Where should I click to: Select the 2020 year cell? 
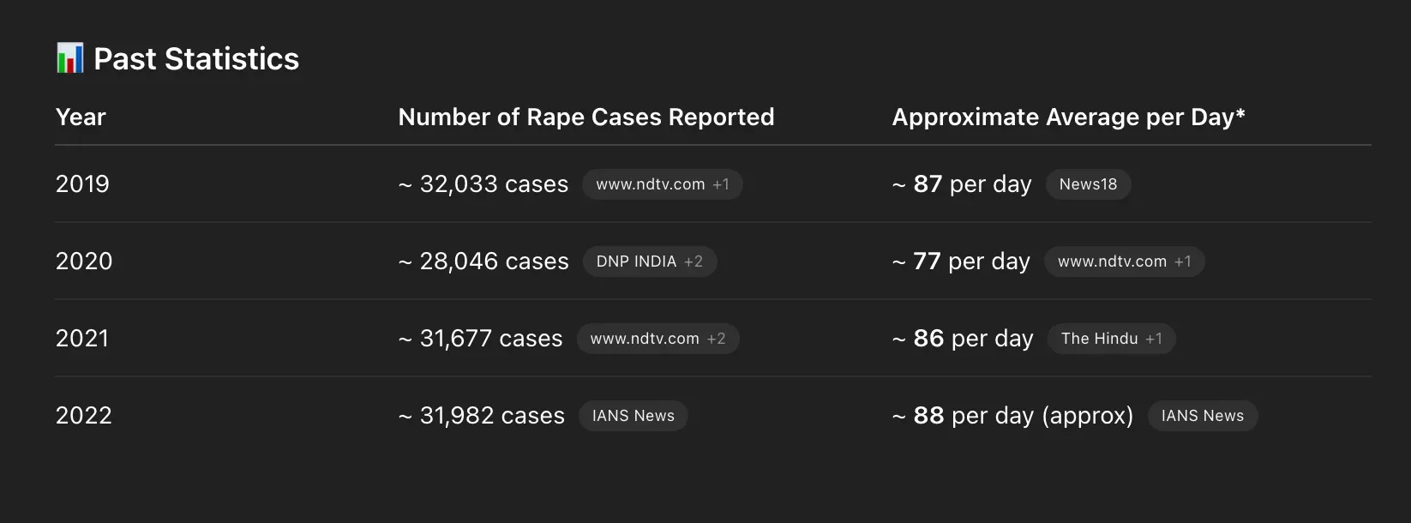84,261
